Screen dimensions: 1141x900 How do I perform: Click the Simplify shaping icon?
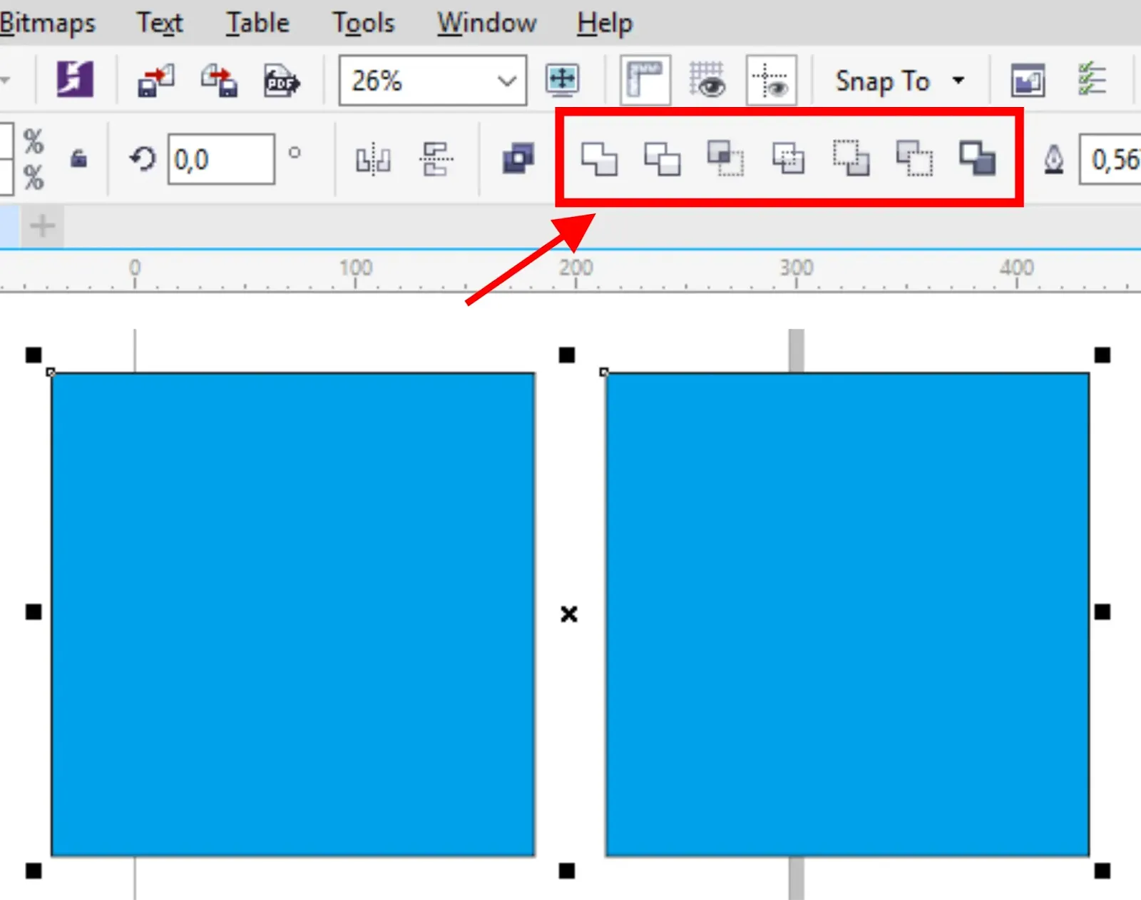click(x=788, y=158)
